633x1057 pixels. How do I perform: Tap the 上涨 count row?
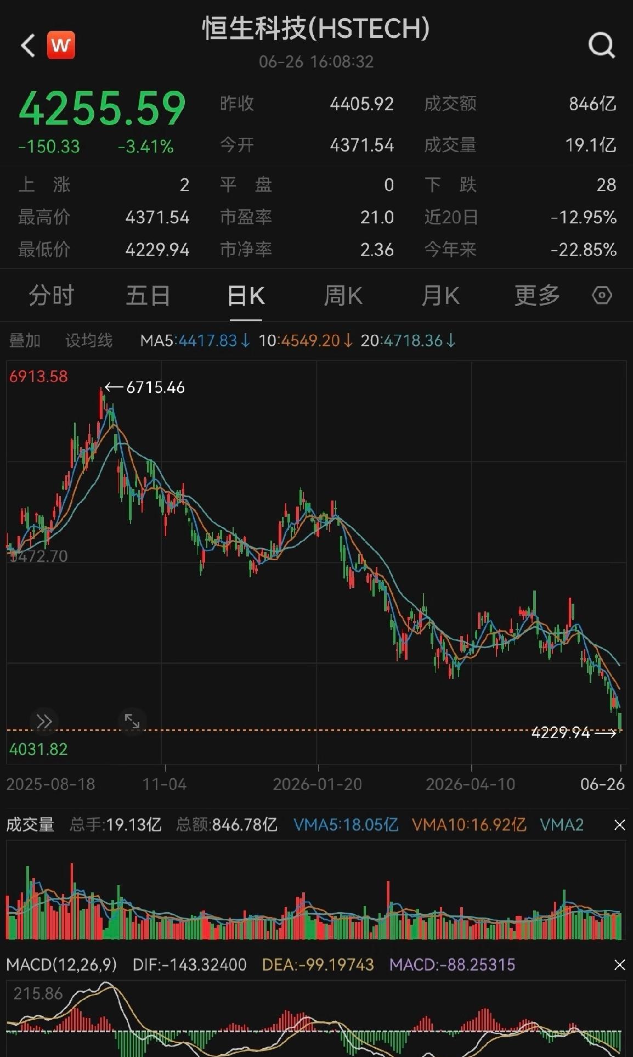(x=104, y=185)
